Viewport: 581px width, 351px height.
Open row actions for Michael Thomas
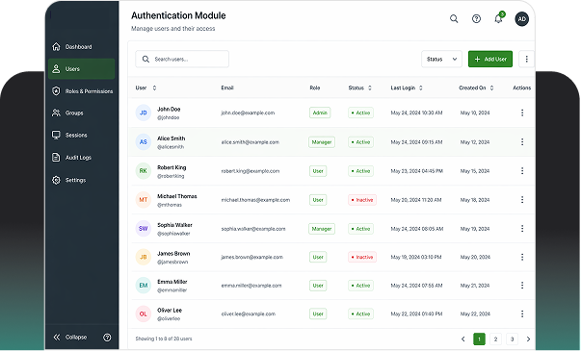click(x=522, y=200)
